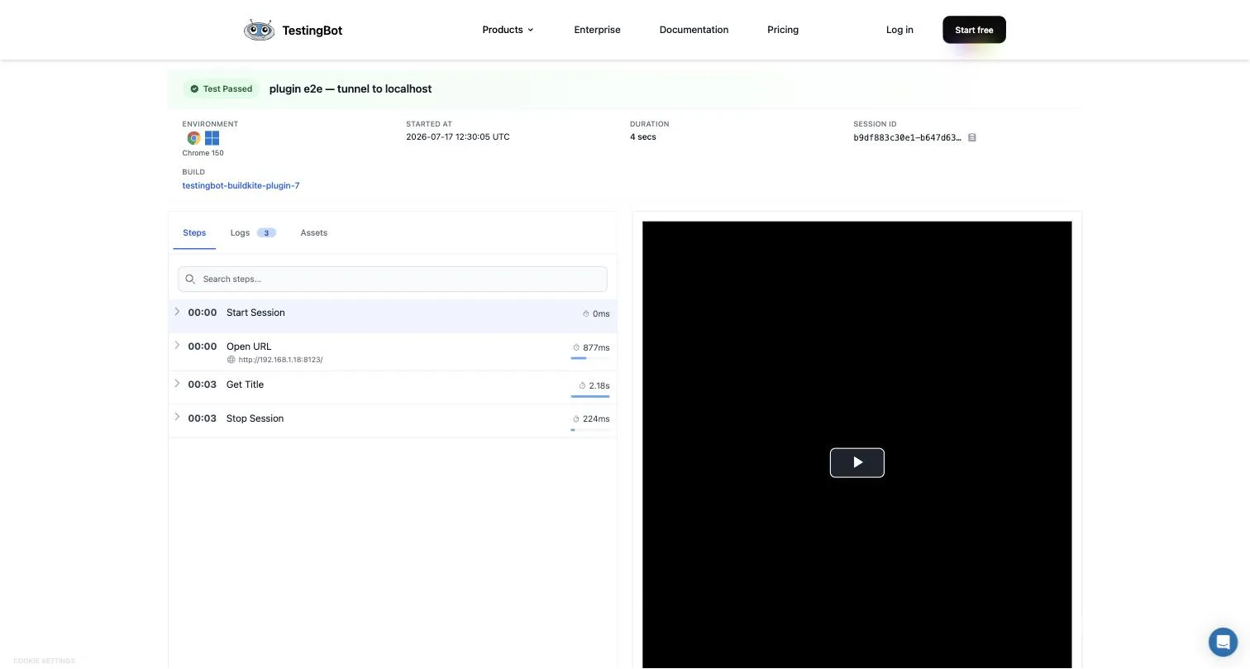Expand the Get Title step
Image resolution: width=1250 pixels, height=669 pixels.
coord(177,384)
